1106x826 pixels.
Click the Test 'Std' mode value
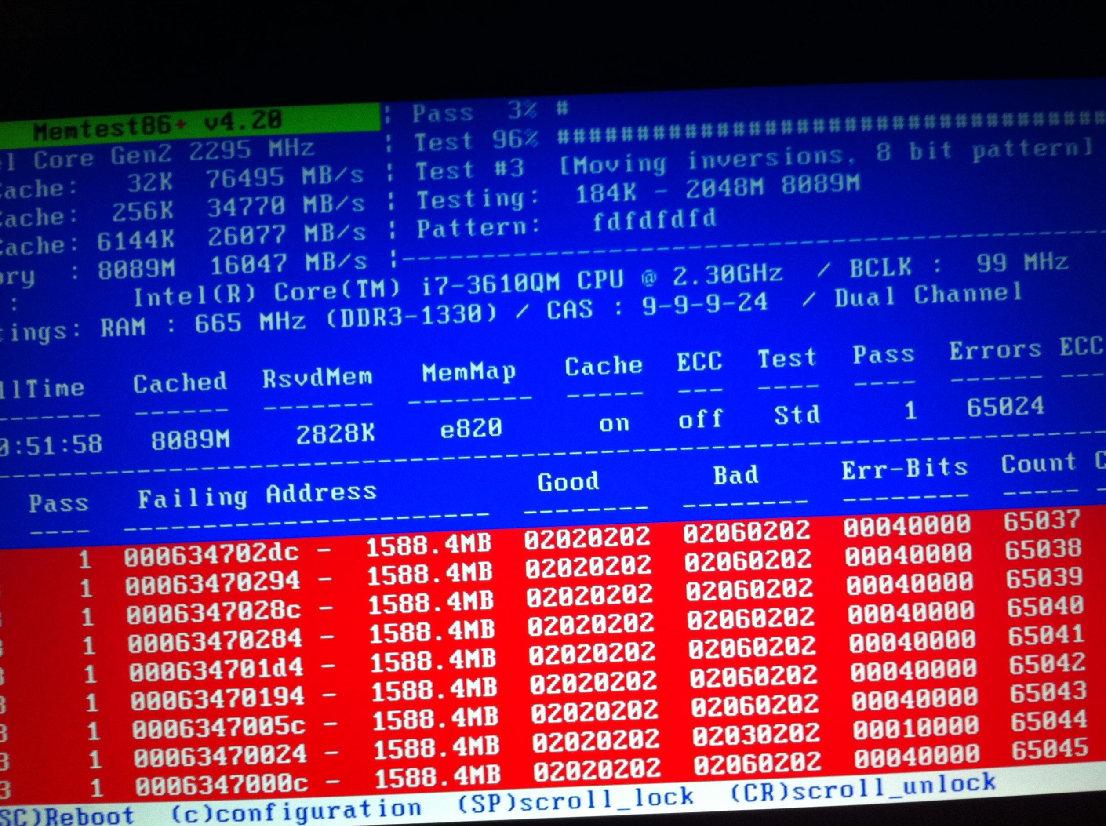coord(797,415)
